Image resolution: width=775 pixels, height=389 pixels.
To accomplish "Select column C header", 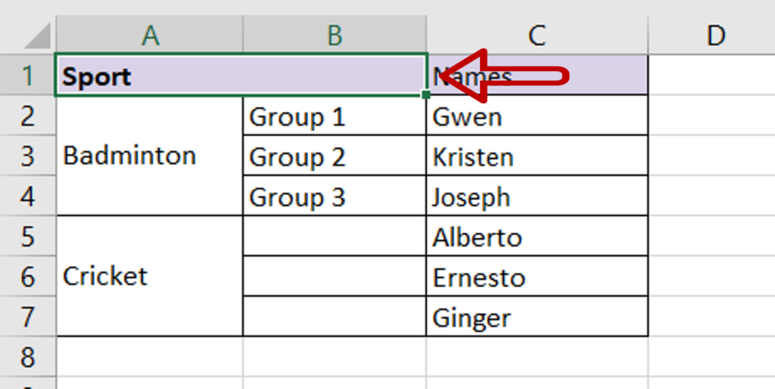I will (537, 36).
